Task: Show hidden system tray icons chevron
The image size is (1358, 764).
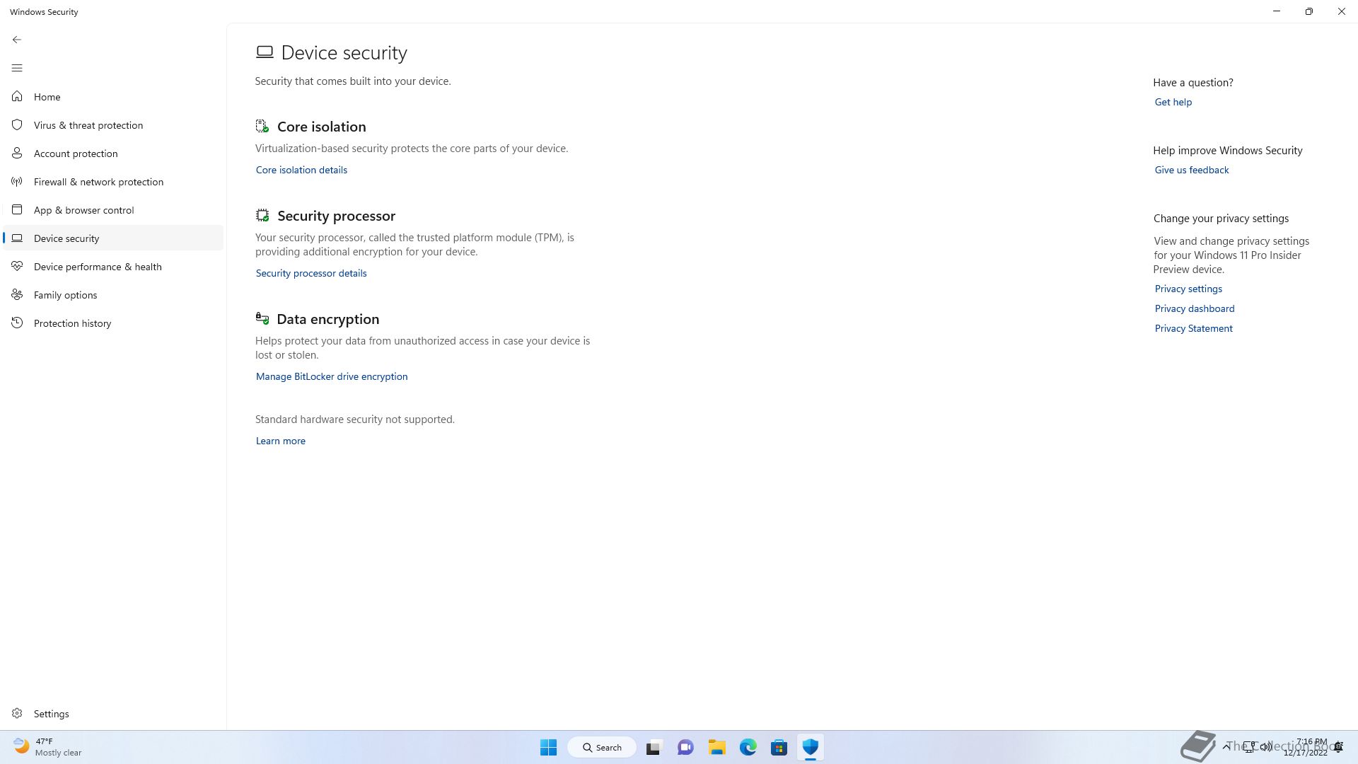Action: pyautogui.click(x=1226, y=746)
